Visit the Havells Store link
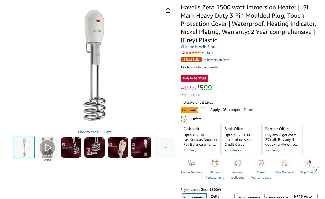This screenshot has width=325, height=199. (x=198, y=47)
